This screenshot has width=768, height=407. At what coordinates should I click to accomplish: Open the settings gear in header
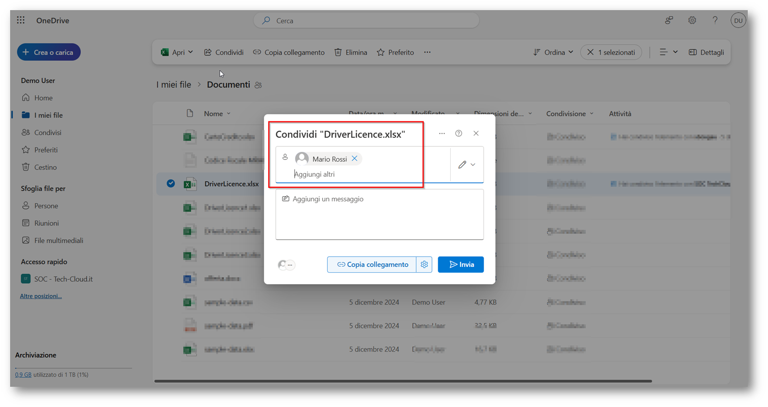tap(692, 20)
